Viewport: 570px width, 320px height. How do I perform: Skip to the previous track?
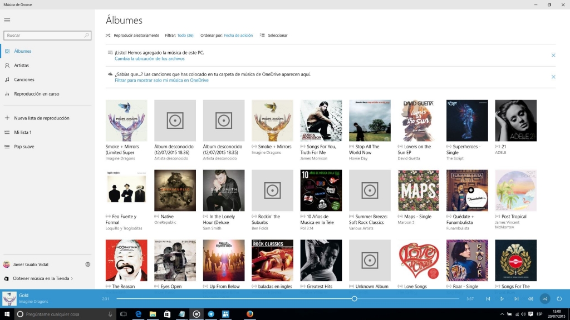pyautogui.click(x=488, y=299)
